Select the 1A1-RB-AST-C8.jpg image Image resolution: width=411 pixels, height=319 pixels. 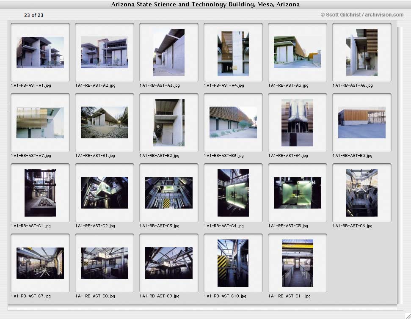[x=105, y=263]
